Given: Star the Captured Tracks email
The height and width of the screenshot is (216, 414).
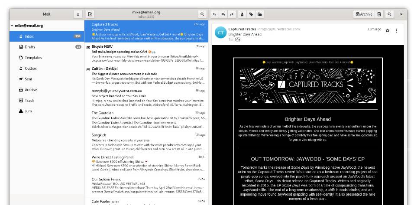Looking at the screenshot, I should [x=387, y=31].
